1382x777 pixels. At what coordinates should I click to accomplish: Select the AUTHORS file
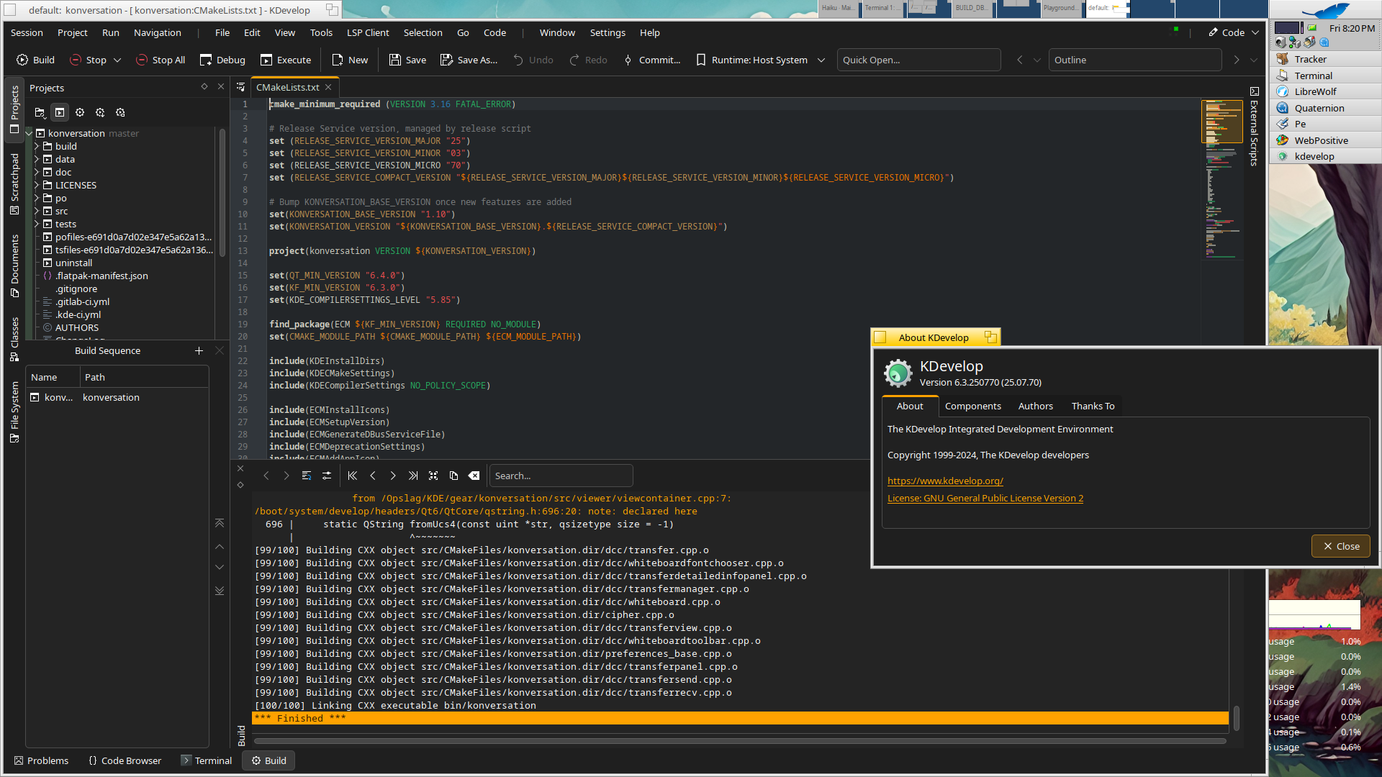(76, 327)
